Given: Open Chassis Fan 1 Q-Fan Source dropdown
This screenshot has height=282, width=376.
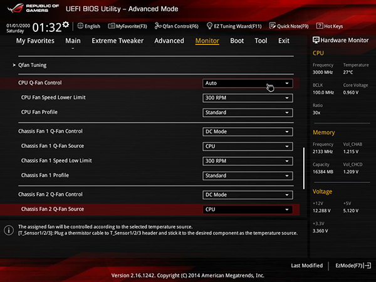Looking at the screenshot, I should click(248, 146).
